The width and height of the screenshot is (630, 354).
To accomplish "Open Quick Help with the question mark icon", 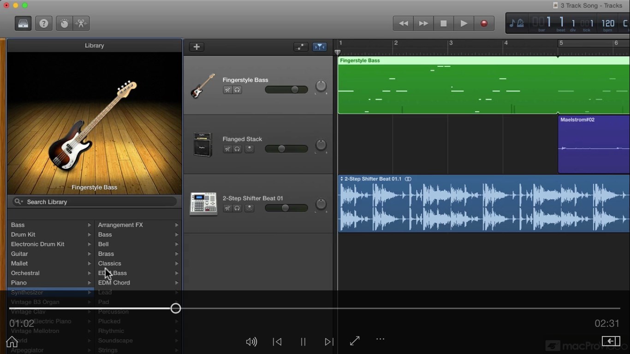I will click(x=44, y=23).
